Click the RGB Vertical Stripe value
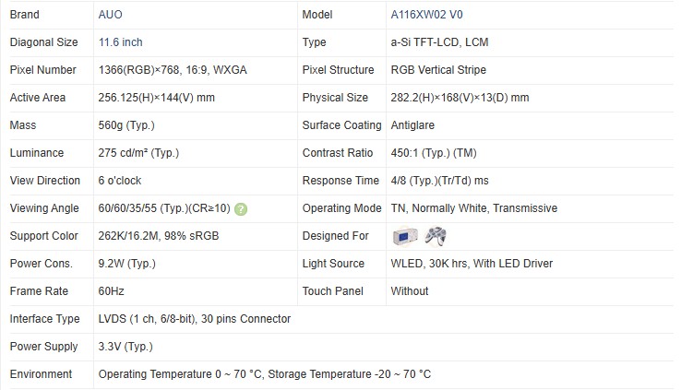Screen dimensions: 681x390 438,70
